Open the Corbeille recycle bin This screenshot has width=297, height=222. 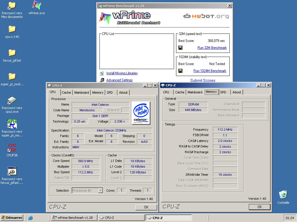click(x=283, y=195)
